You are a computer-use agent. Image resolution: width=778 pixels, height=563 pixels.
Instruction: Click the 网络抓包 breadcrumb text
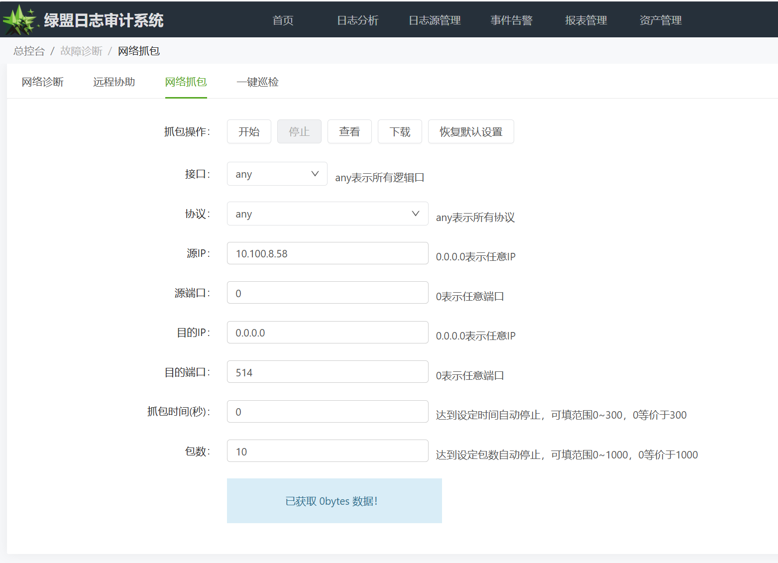coord(139,51)
